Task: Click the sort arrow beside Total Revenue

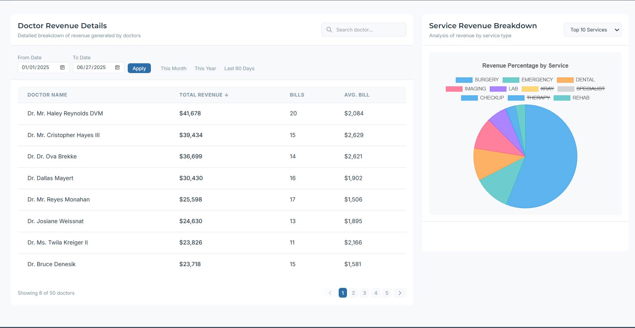Action: (x=227, y=95)
